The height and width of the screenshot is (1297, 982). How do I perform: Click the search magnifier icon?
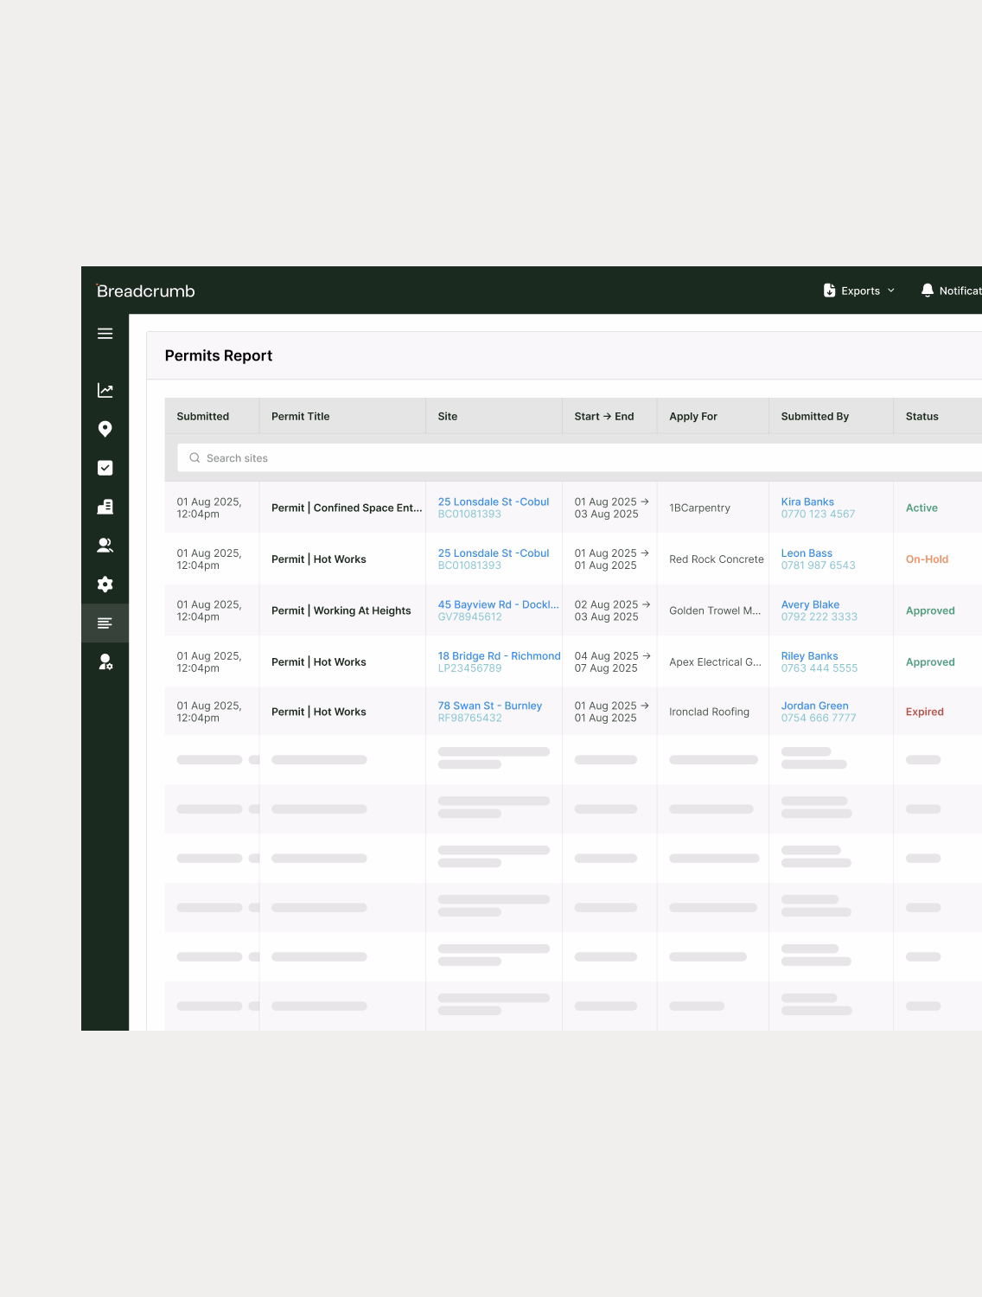coord(194,458)
